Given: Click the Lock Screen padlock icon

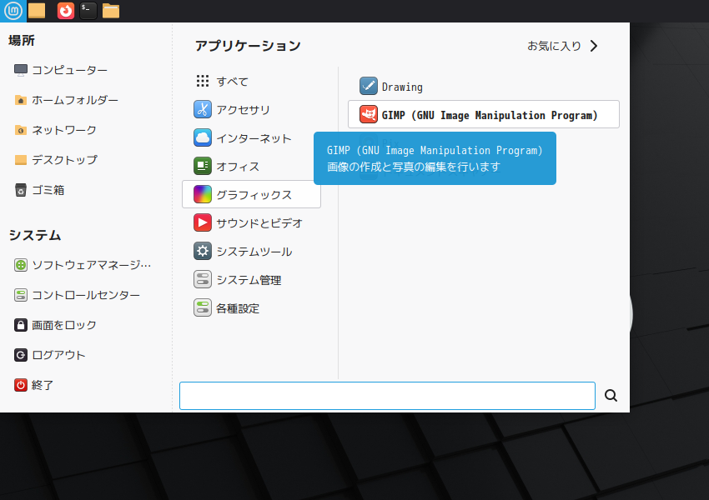Looking at the screenshot, I should pyautogui.click(x=20, y=325).
